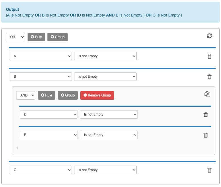
Task: Expand the field dropdown showing D
Action: pyautogui.click(x=49, y=114)
